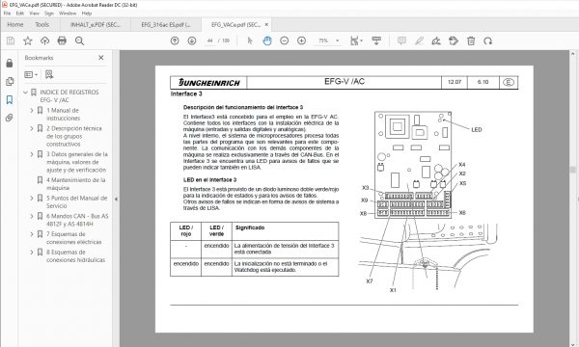This screenshot has width=579, height=347.
Task: Close the EFG_VACe.pdf tab
Action: pos(266,25)
